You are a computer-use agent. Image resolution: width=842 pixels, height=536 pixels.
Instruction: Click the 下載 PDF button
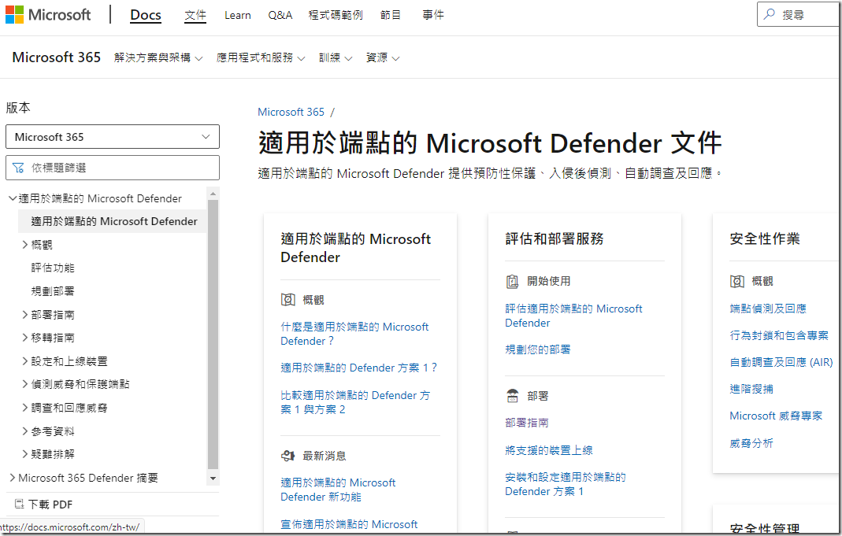[x=43, y=505]
